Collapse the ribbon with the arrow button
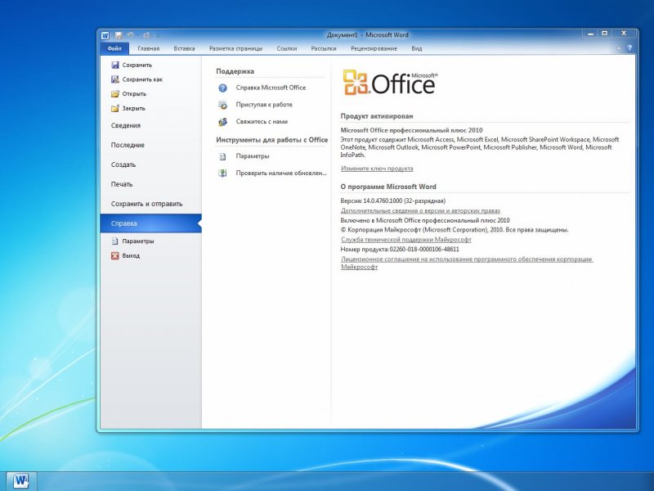This screenshot has height=491, width=654. pyautogui.click(x=619, y=48)
